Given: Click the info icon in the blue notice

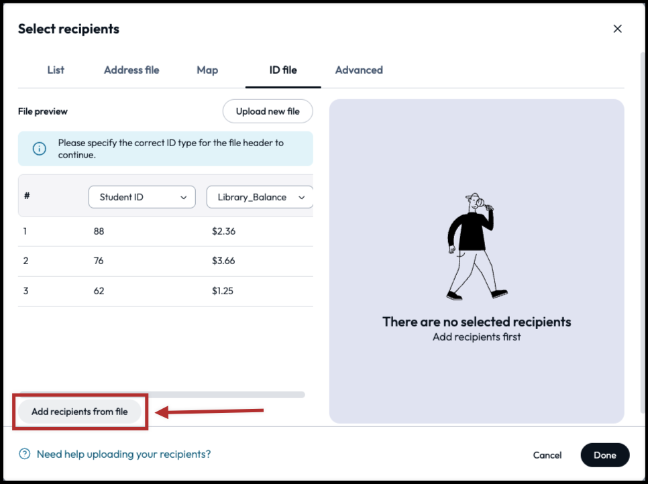Looking at the screenshot, I should pyautogui.click(x=40, y=149).
